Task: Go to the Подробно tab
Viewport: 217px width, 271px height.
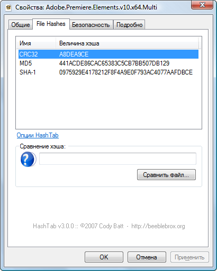Action: click(129, 25)
